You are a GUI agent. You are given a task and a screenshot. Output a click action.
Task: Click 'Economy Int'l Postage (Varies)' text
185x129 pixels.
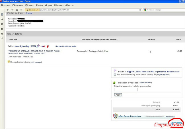(x=90, y=51)
